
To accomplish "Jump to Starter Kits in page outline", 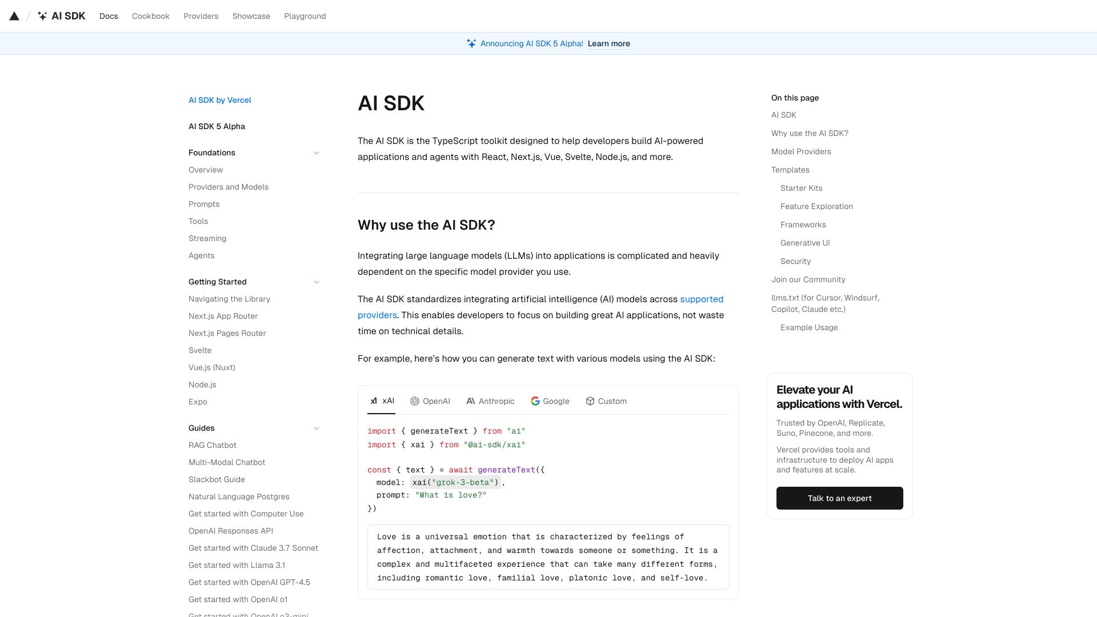I will point(802,188).
